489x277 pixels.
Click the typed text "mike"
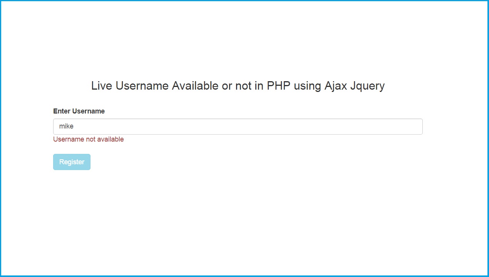click(x=66, y=126)
